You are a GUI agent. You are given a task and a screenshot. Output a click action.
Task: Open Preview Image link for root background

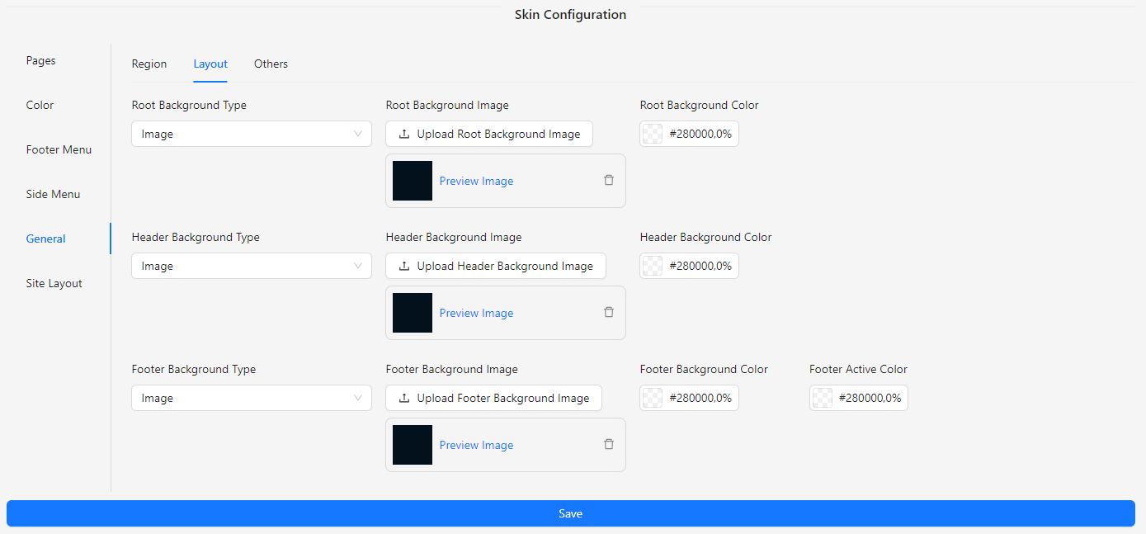click(476, 182)
